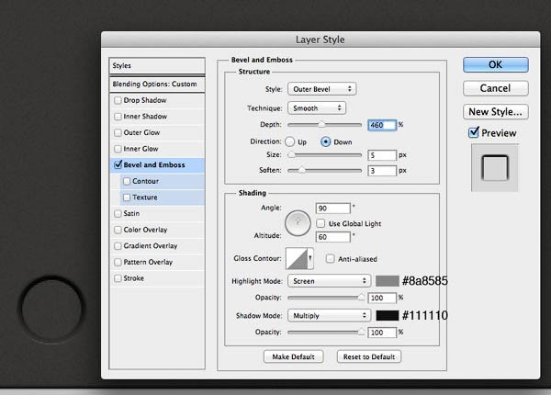Select the Satin list entry label
This screenshot has width=551, height=395.
click(x=131, y=213)
